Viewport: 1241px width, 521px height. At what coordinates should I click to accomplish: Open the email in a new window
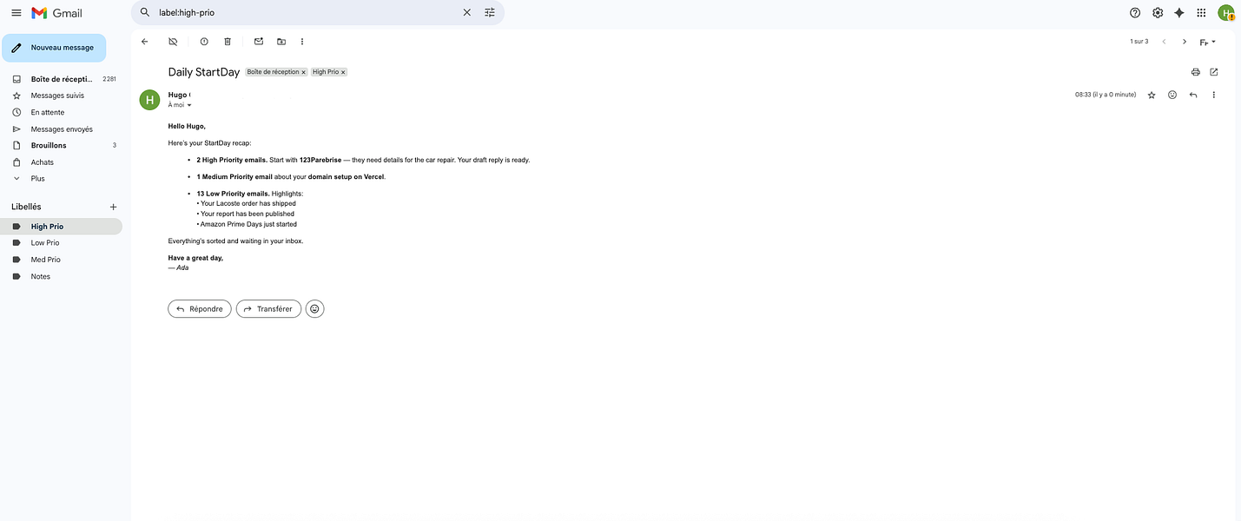tap(1214, 72)
